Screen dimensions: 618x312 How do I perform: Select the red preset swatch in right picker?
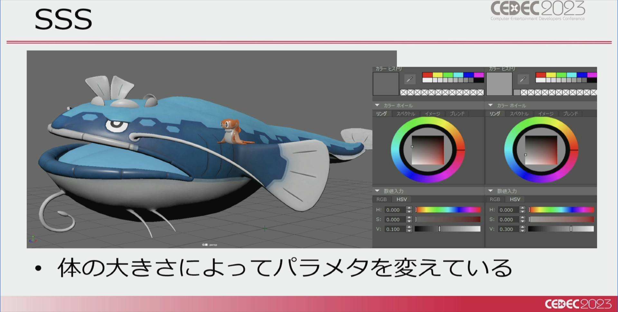click(x=541, y=75)
